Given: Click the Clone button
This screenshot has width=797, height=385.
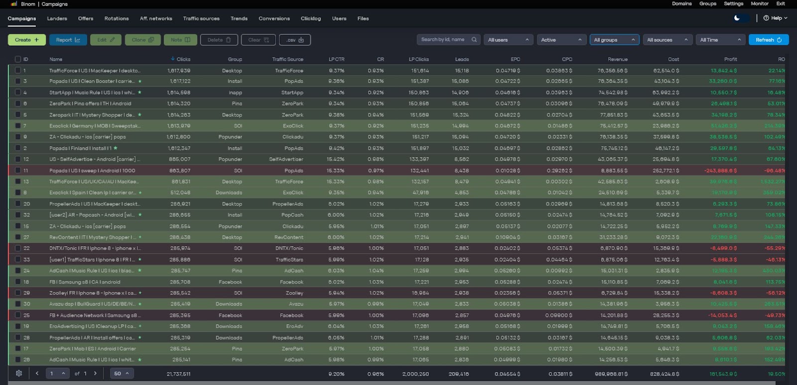Looking at the screenshot, I should pyautogui.click(x=143, y=40).
